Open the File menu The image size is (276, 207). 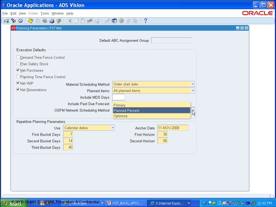[x=5, y=13]
